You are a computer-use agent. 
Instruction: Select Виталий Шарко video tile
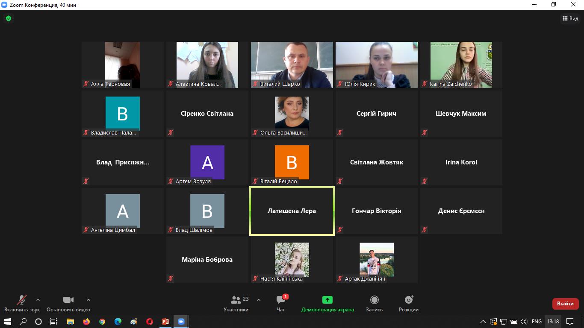(x=292, y=65)
